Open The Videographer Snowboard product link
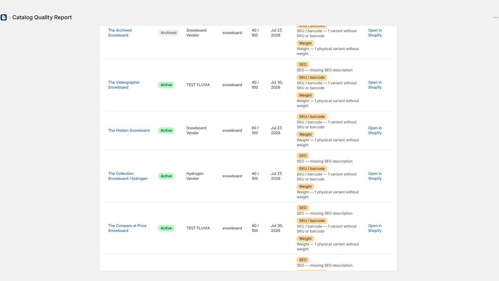Viewport: 499px width, 281px height. coord(124,85)
